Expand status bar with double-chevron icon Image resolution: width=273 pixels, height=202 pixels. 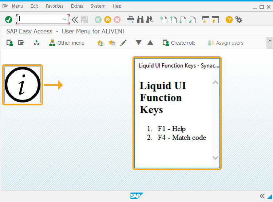tap(262, 196)
